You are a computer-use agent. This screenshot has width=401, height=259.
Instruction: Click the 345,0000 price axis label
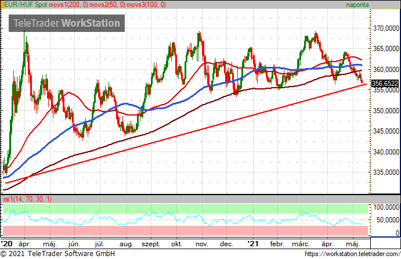click(386, 131)
